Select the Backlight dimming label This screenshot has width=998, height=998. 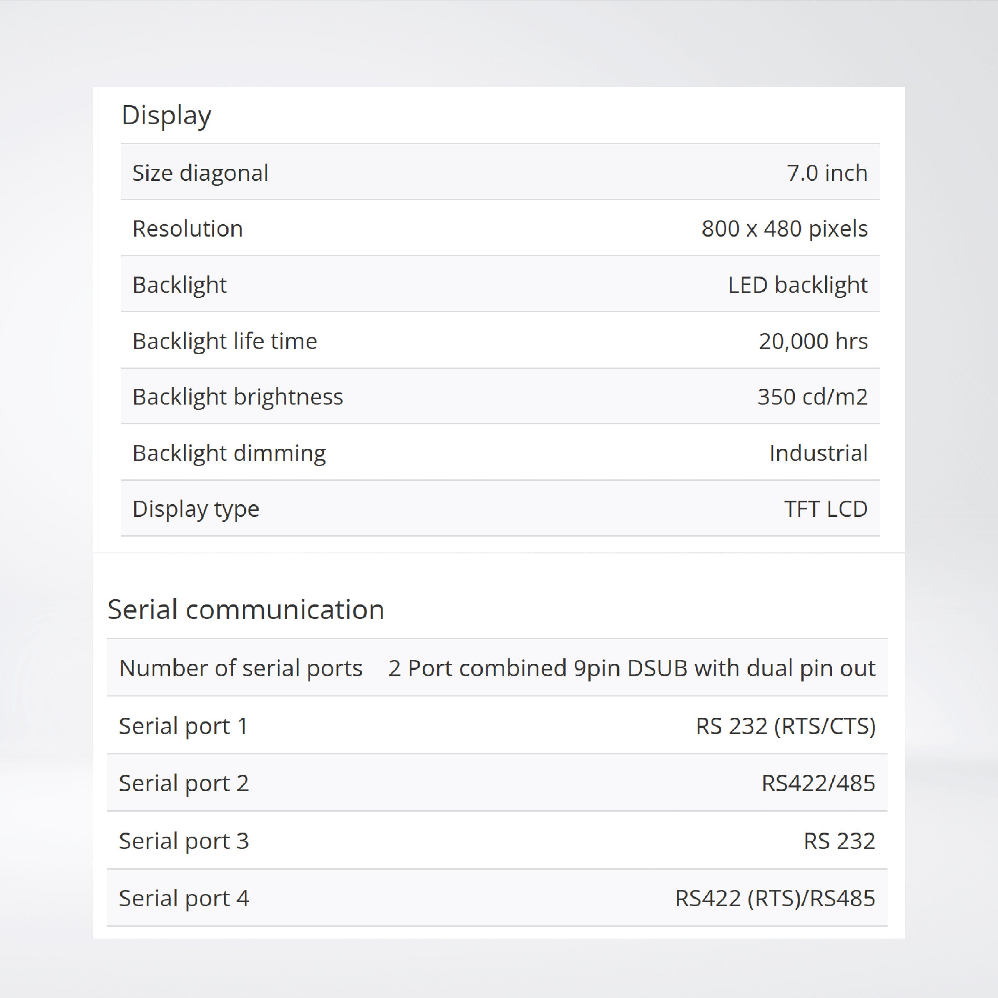(x=229, y=453)
